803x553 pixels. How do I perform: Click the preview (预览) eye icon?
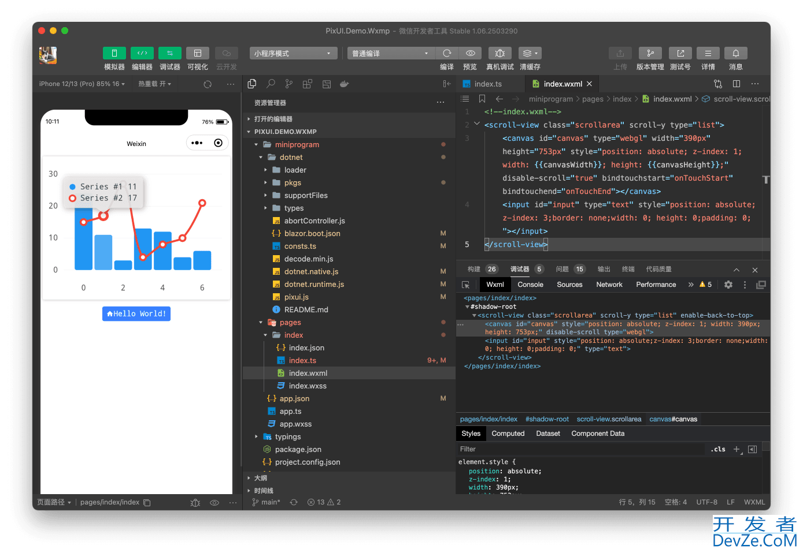[x=471, y=53]
